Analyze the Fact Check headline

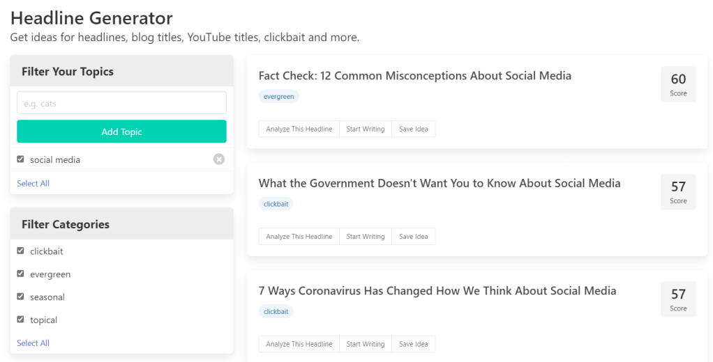click(299, 129)
